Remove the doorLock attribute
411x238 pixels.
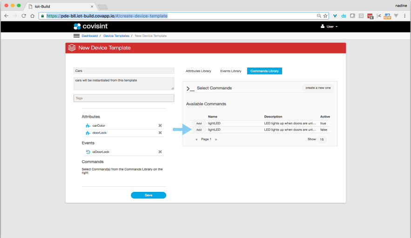click(x=160, y=133)
